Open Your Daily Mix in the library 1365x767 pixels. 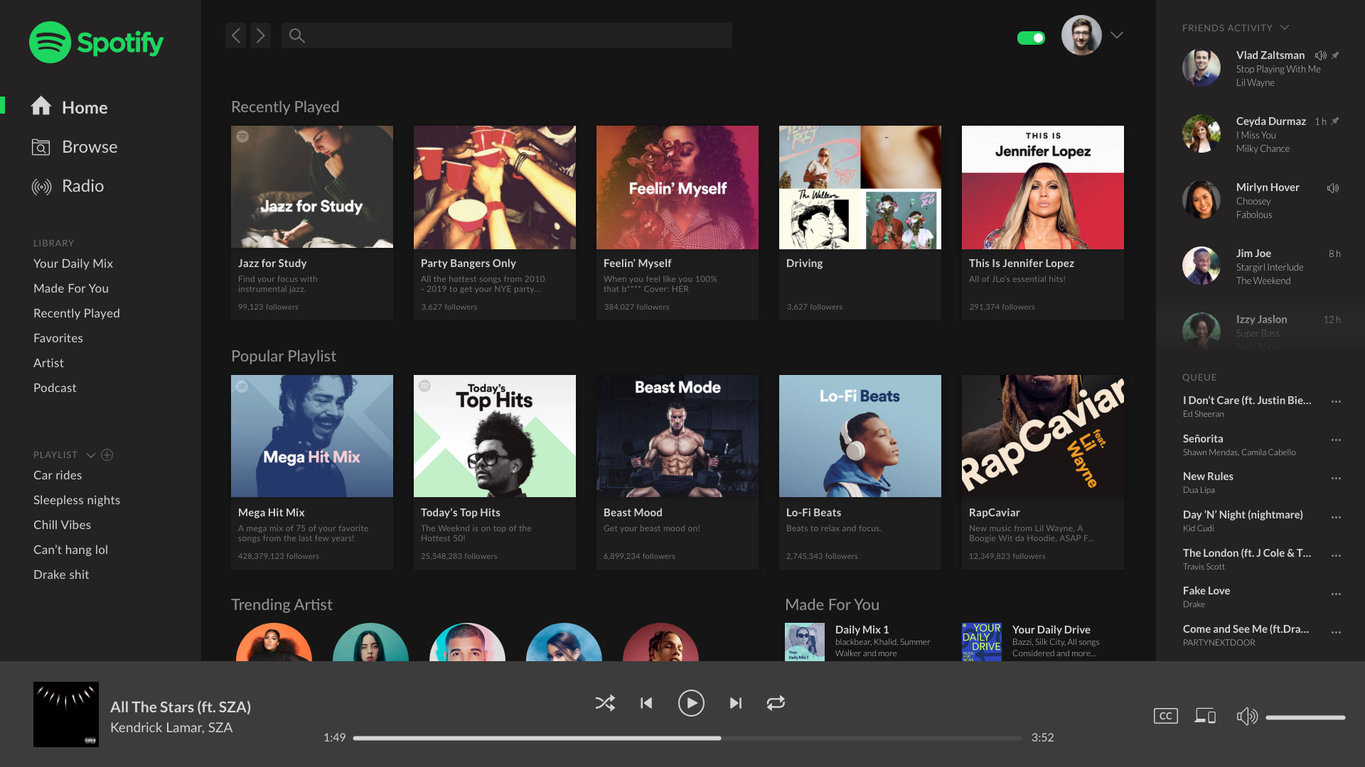[x=73, y=263]
